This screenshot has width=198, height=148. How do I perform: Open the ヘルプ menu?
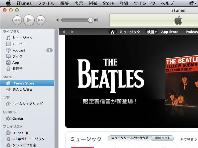167,3
